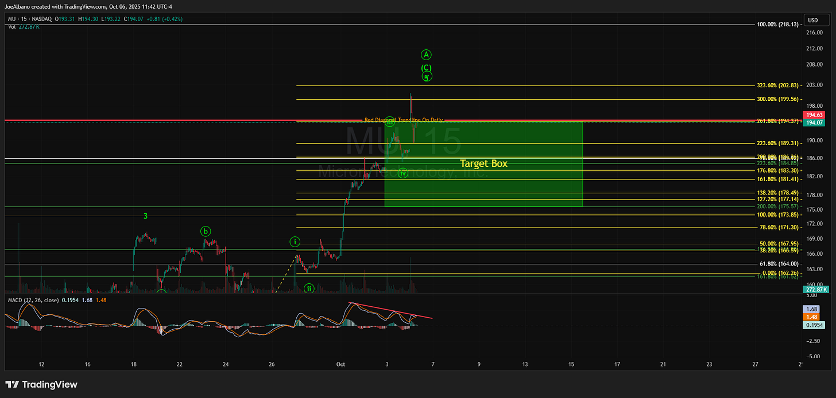Click the 208.00 price axis value
Image resolution: width=836 pixels, height=398 pixels.
[x=814, y=64]
